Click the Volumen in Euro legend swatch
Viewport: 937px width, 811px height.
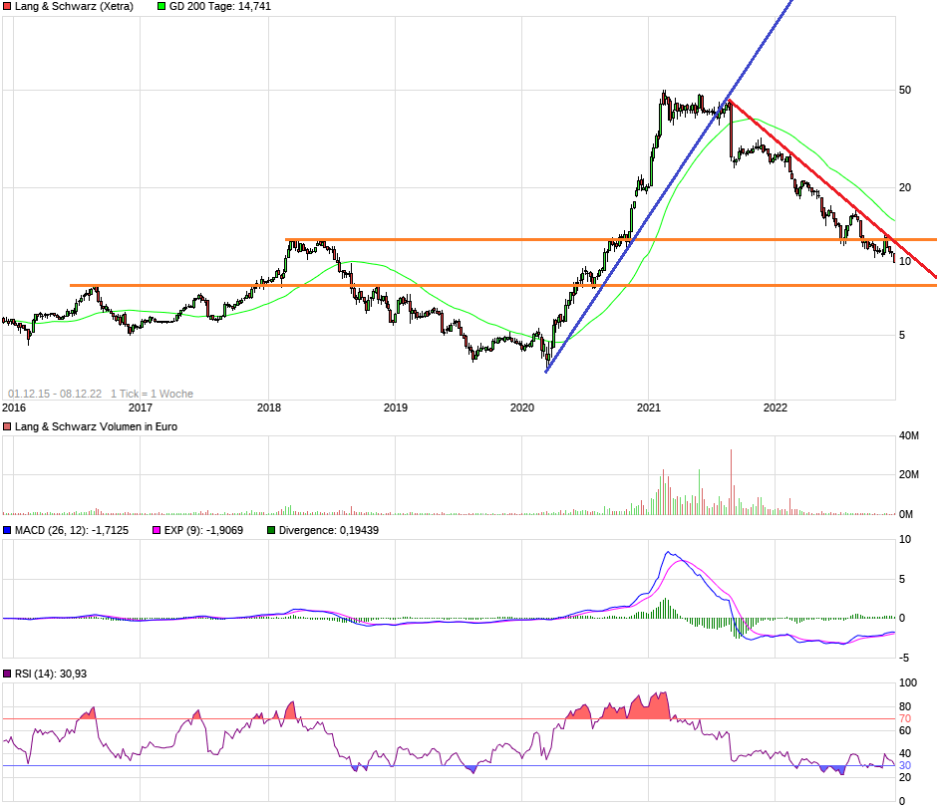[x=8, y=426]
